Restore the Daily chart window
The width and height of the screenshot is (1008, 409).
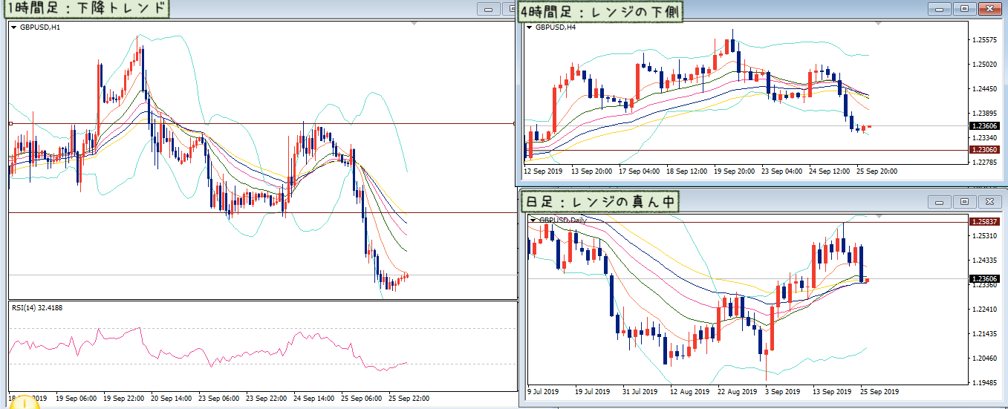tap(965, 201)
